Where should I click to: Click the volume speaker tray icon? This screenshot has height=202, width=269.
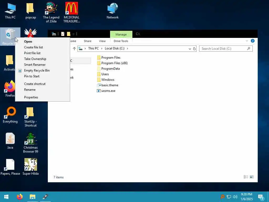click(235, 197)
